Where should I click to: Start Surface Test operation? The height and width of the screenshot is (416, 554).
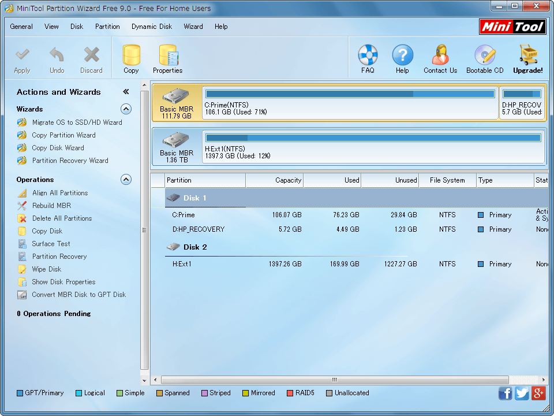(51, 244)
